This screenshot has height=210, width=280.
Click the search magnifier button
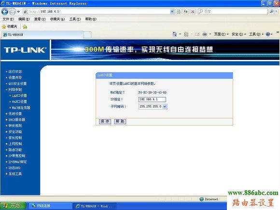(x=272, y=12)
